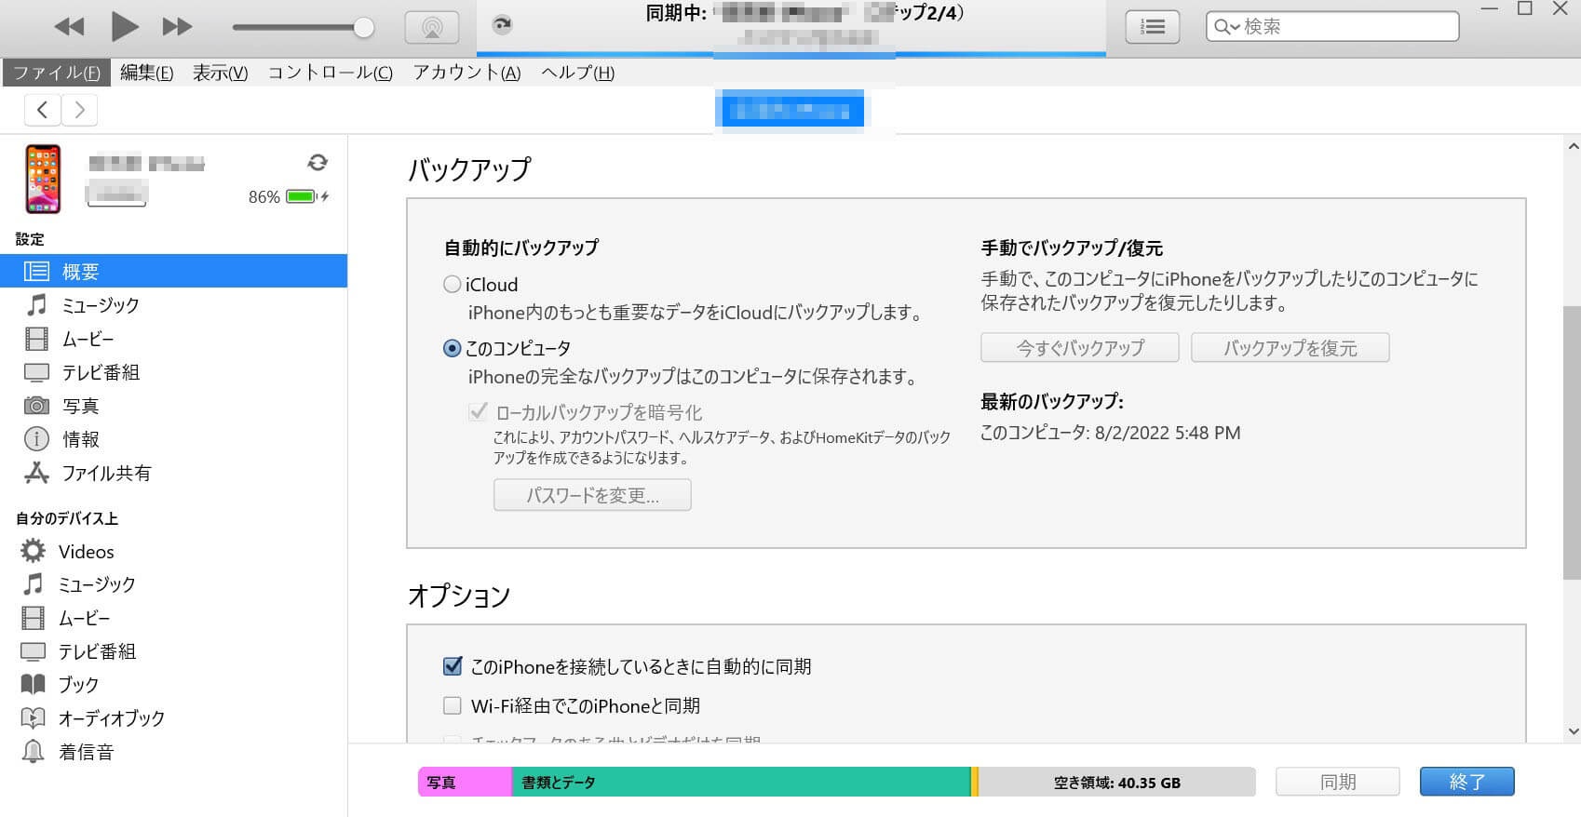Select 概要 in the sidebar

coord(173,271)
